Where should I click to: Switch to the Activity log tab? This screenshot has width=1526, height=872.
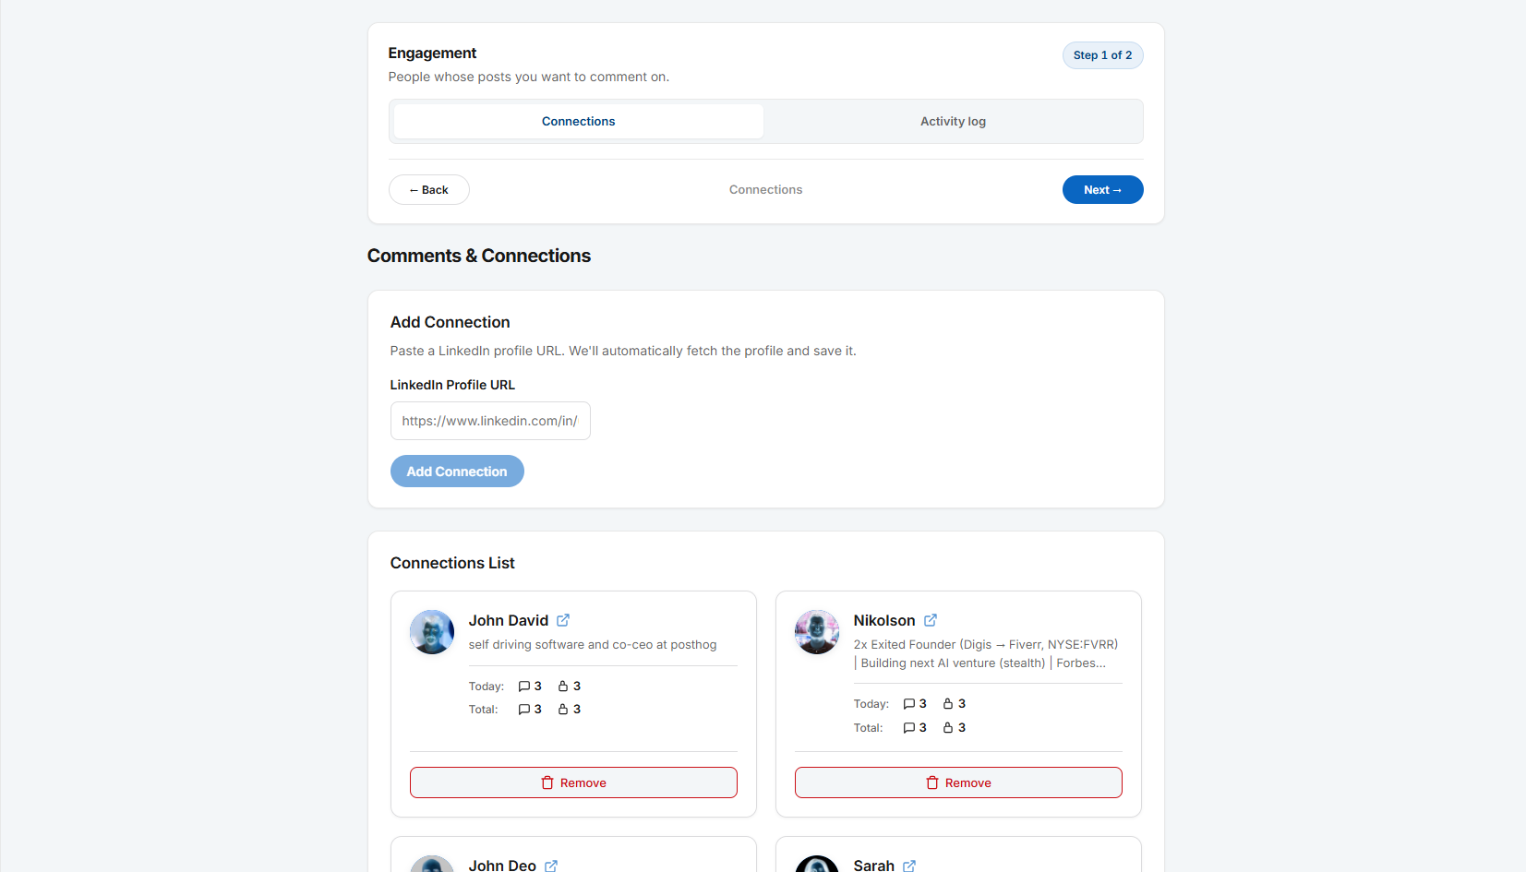tap(953, 121)
